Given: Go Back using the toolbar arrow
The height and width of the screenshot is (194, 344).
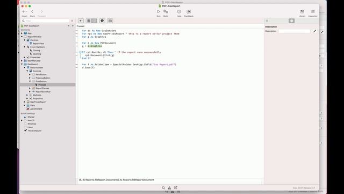Looking at the screenshot, I should pos(32,12).
